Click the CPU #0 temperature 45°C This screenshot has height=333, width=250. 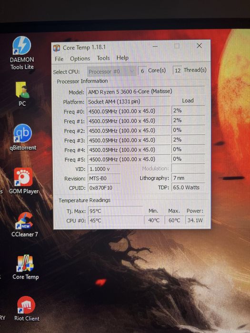(116, 220)
